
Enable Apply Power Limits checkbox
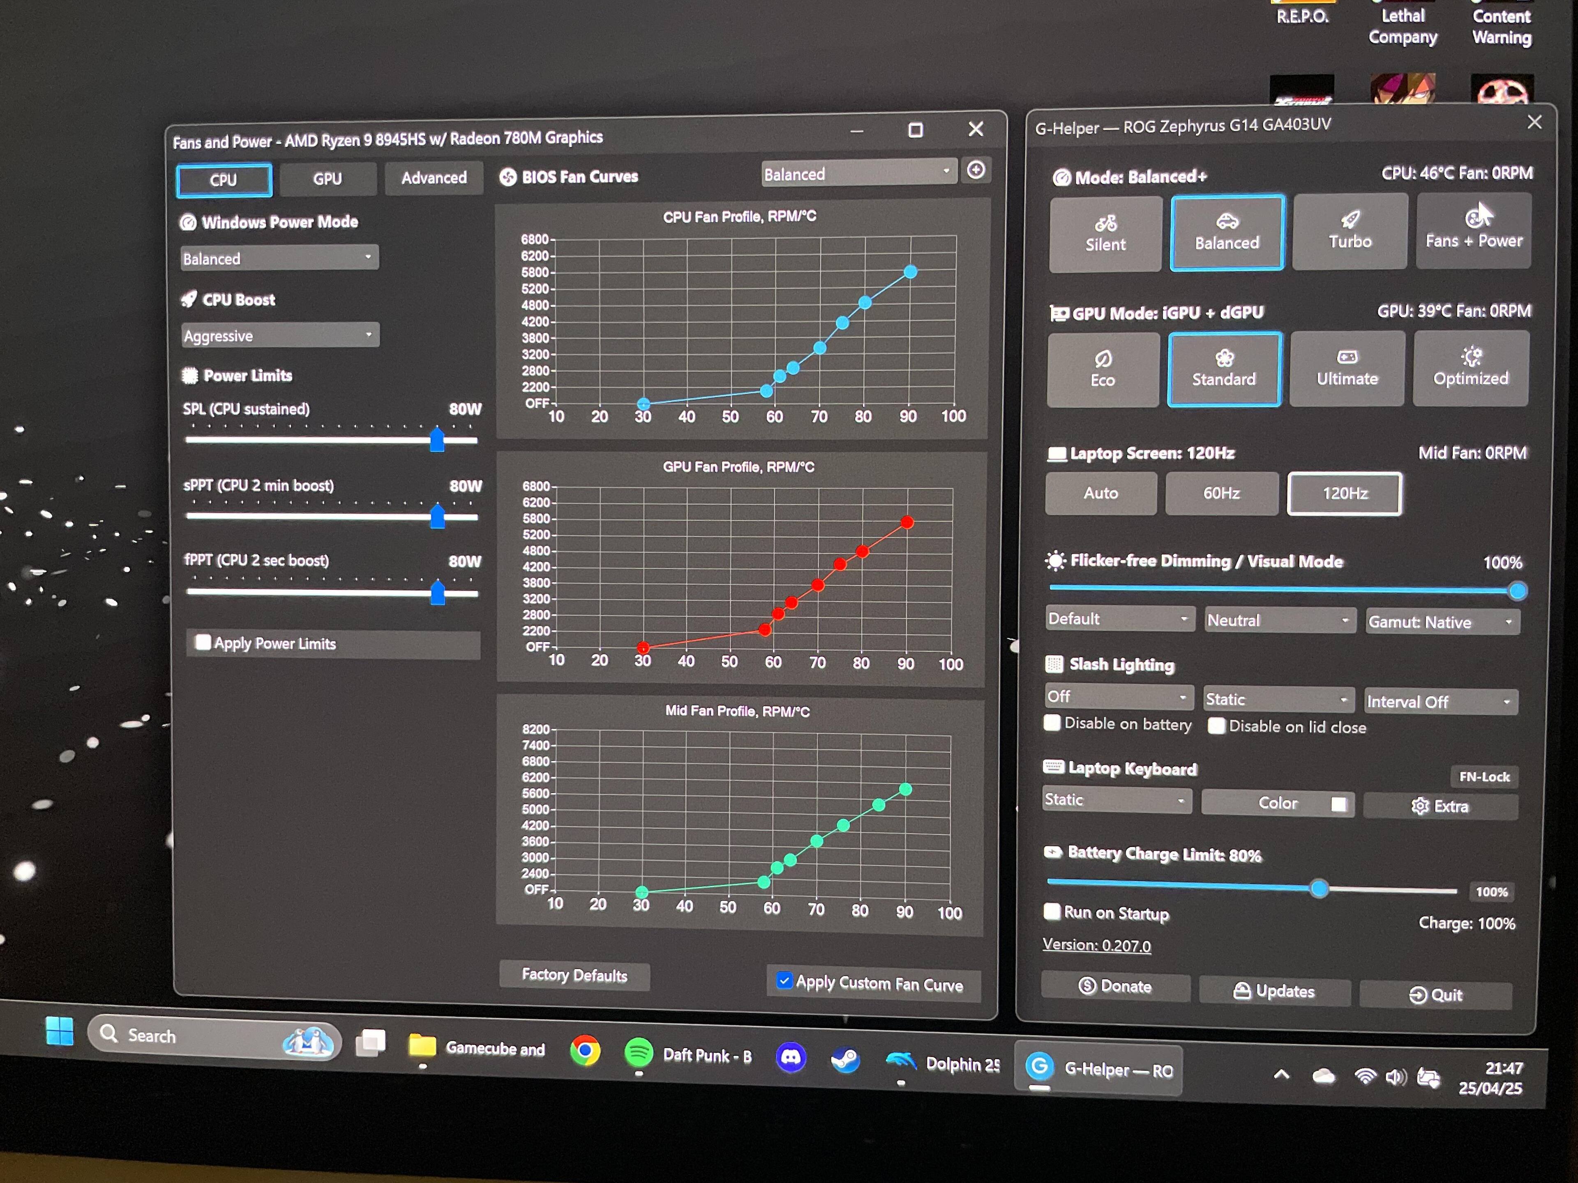click(203, 642)
